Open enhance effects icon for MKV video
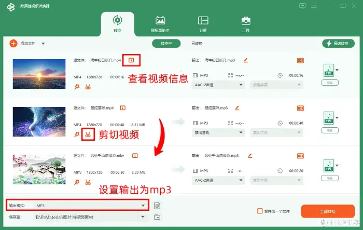The image size is (363, 230). tap(77, 182)
